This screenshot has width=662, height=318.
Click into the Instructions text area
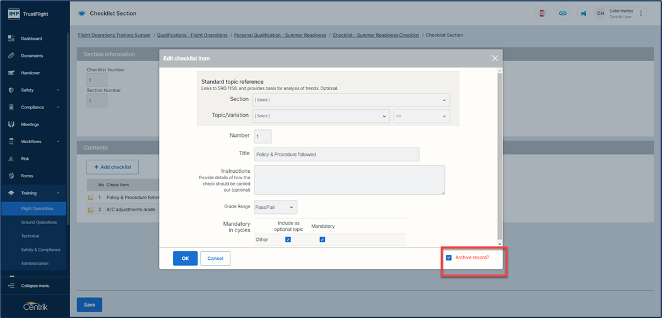(x=349, y=180)
